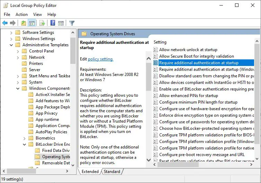The width and height of the screenshot is (261, 183).
Task: Click the Printers folder icon in tree
Action: pos(24,64)
